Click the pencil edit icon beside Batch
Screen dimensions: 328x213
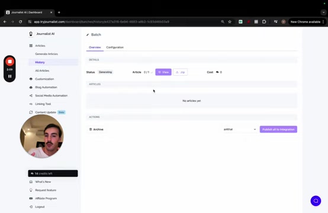(x=88, y=35)
